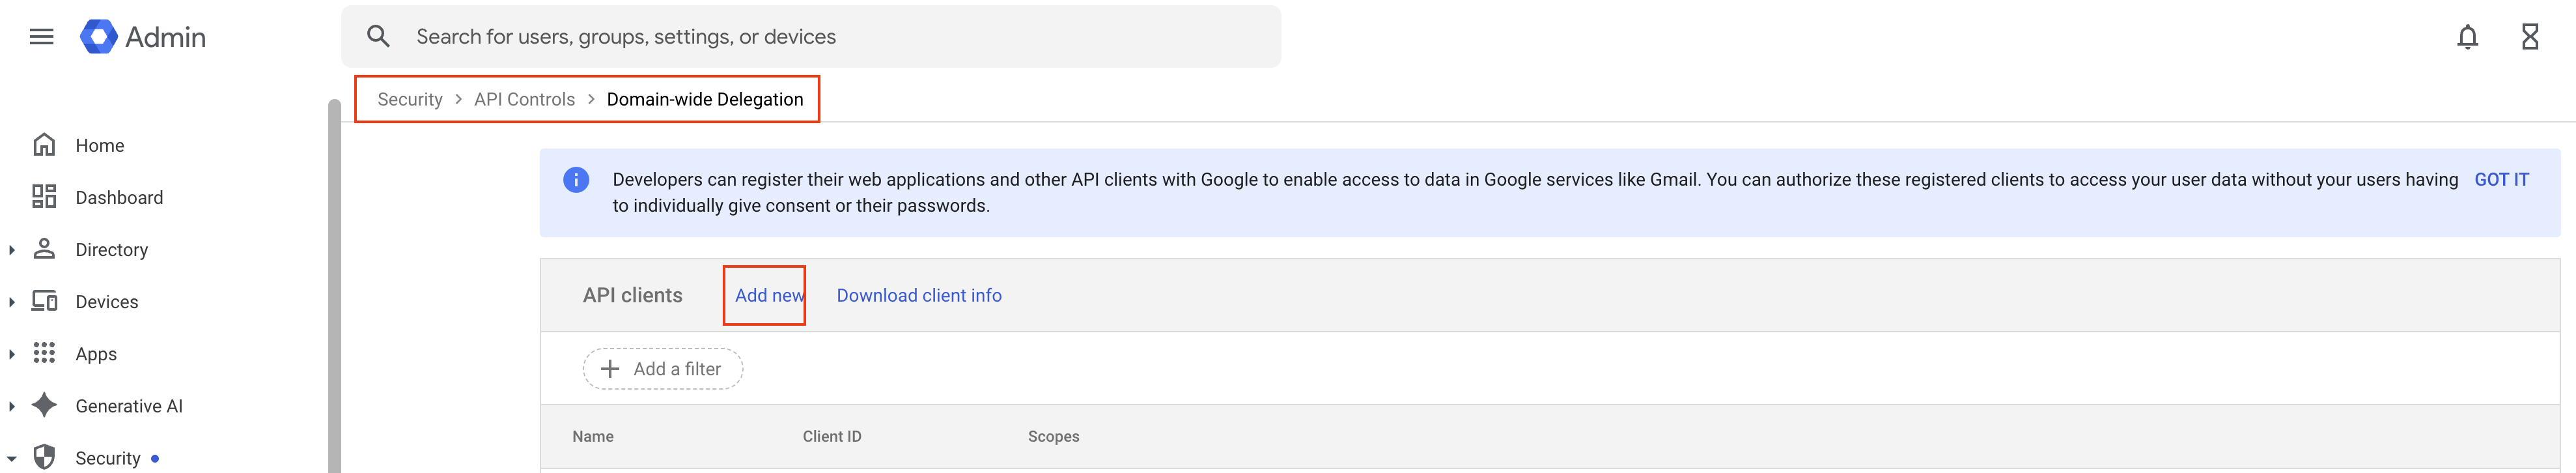Open the hourglass tasks icon
The image size is (2576, 473).
click(x=2529, y=37)
